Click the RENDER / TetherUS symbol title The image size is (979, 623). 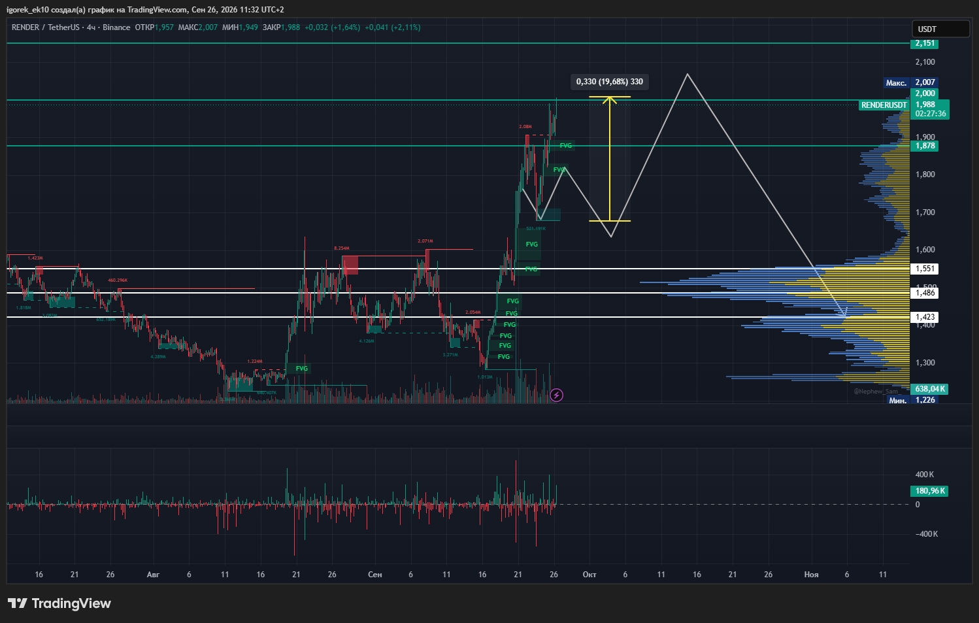click(46, 27)
